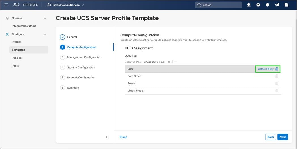Go to Profiles in sidebar

16,42
